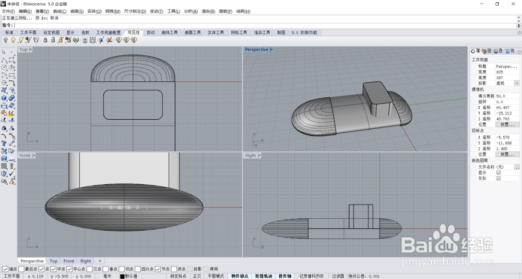Open the Perspective viewport dropdown arrow

point(271,49)
